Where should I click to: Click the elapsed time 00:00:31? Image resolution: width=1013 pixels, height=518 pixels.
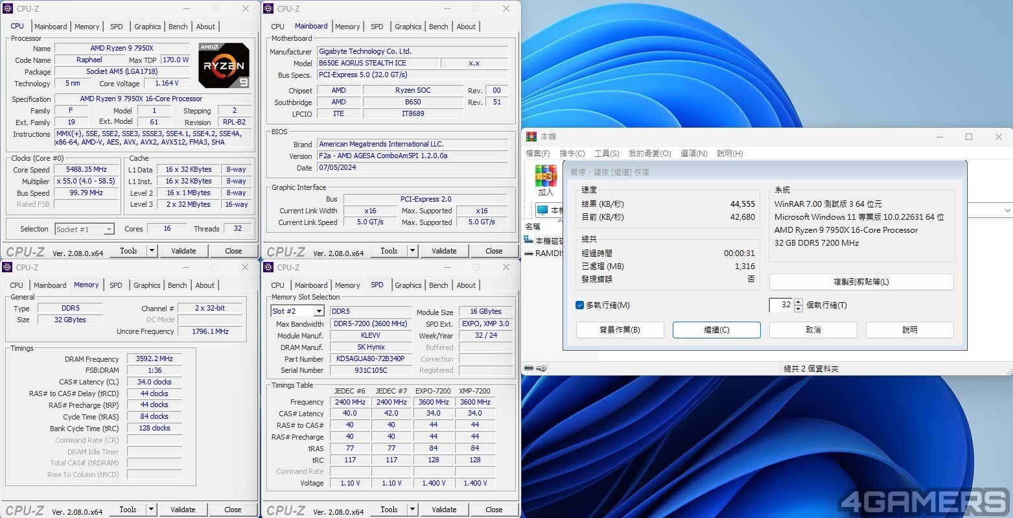[739, 253]
